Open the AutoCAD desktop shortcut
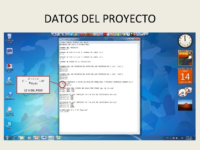This screenshot has height=150, width=200. click(9, 67)
